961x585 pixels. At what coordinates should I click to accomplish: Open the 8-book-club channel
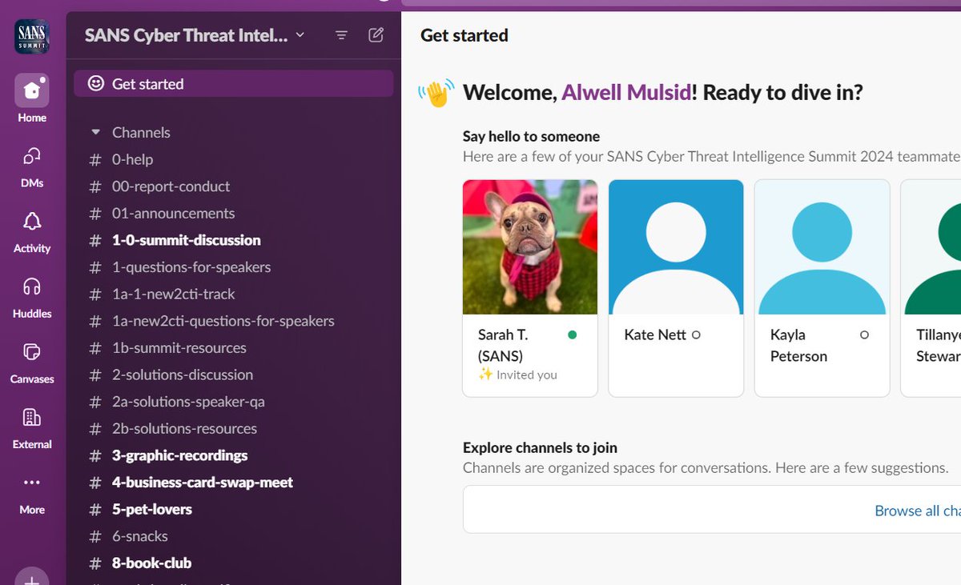click(x=233, y=563)
